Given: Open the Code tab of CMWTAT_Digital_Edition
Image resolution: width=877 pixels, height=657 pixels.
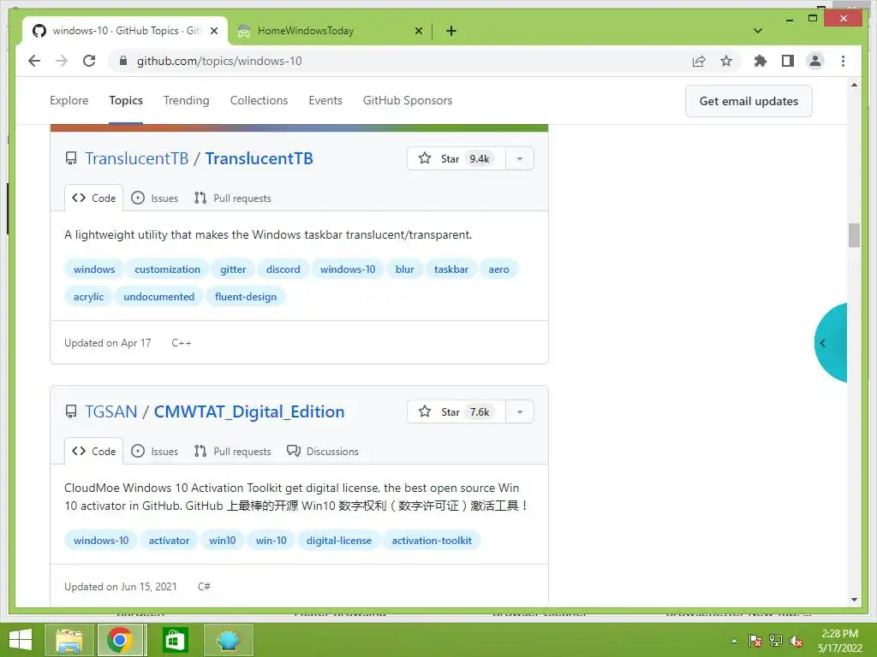Looking at the screenshot, I should 94,452.
